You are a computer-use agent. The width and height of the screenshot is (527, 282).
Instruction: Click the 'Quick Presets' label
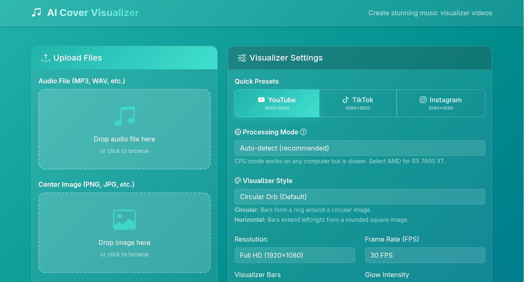point(256,81)
